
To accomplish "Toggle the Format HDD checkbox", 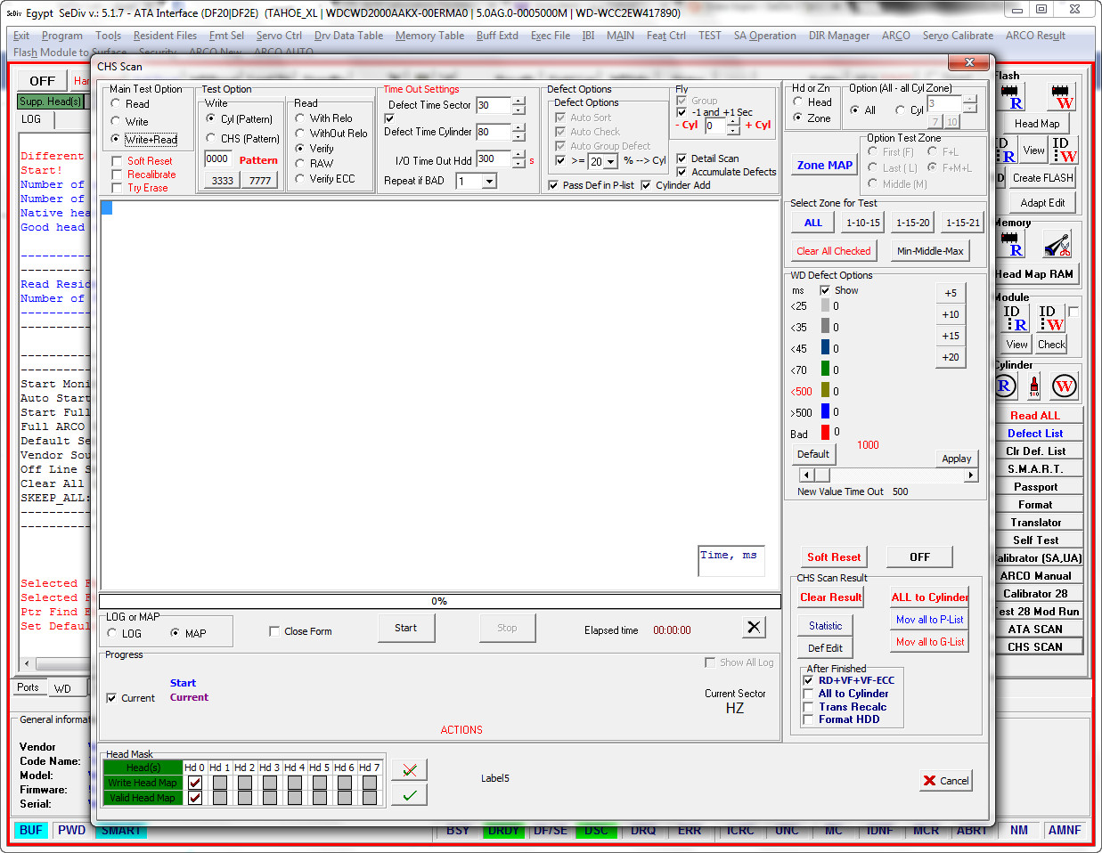I will tap(808, 719).
